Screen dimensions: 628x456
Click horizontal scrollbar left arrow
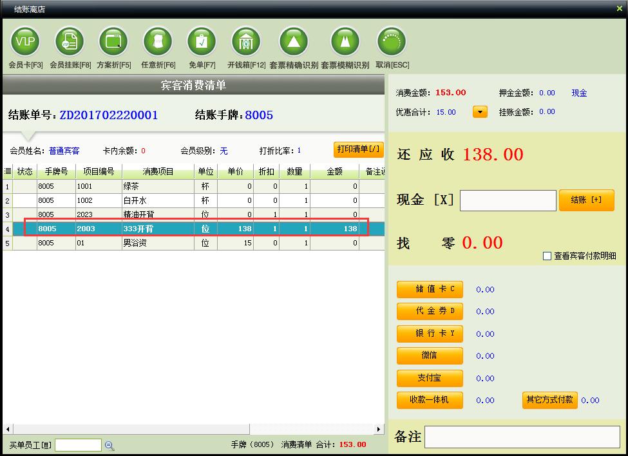point(8,429)
